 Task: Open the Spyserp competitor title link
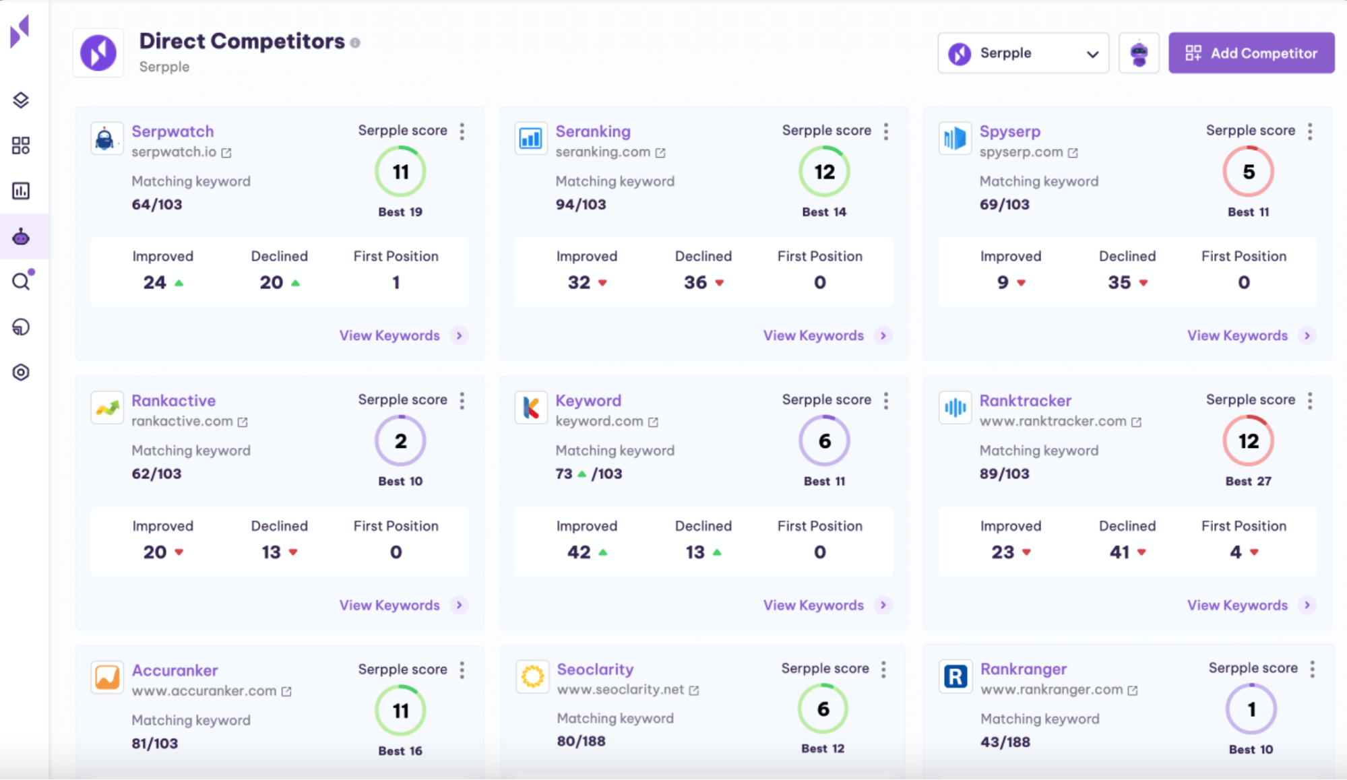click(x=1010, y=131)
